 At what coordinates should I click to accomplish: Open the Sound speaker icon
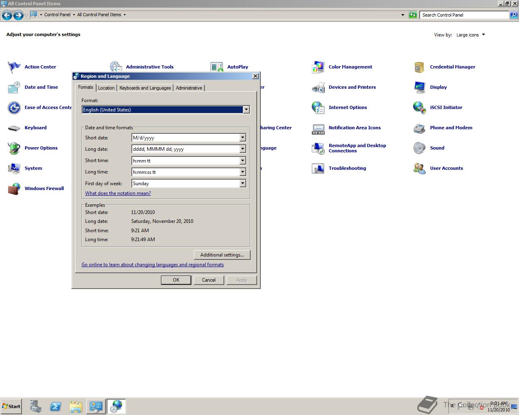click(420, 148)
